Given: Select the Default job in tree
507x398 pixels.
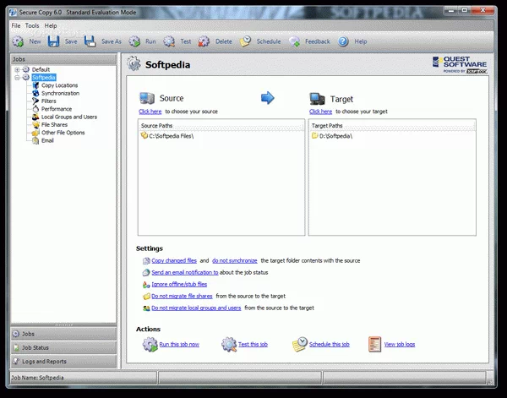Looking at the screenshot, I should coord(41,69).
